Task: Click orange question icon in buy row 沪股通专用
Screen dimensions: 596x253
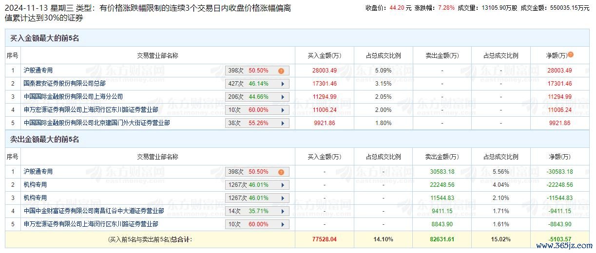Action: pos(281,71)
